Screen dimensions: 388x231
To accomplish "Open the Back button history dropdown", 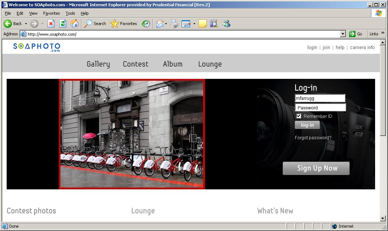I will pyautogui.click(x=26, y=24).
